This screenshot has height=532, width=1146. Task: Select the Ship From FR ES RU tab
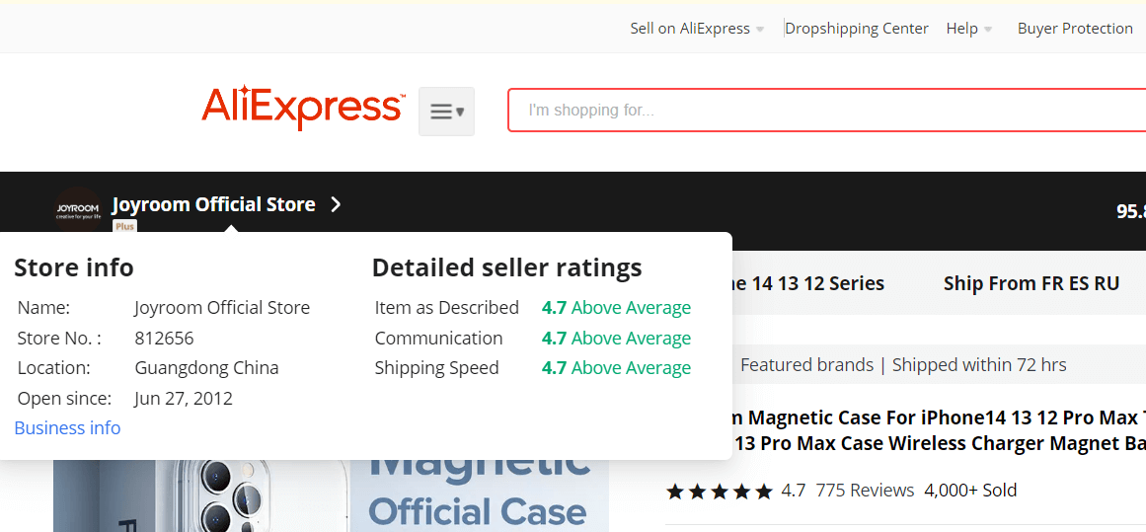click(x=1031, y=283)
